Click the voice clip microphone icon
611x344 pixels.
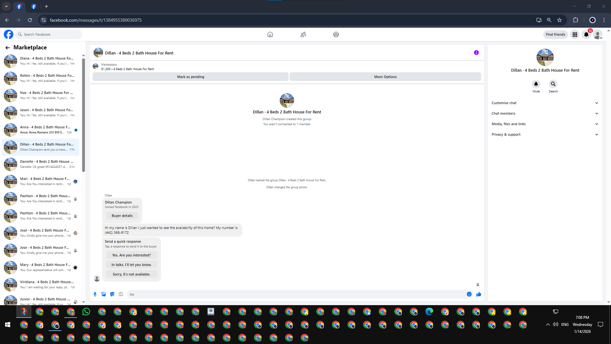[95, 294]
